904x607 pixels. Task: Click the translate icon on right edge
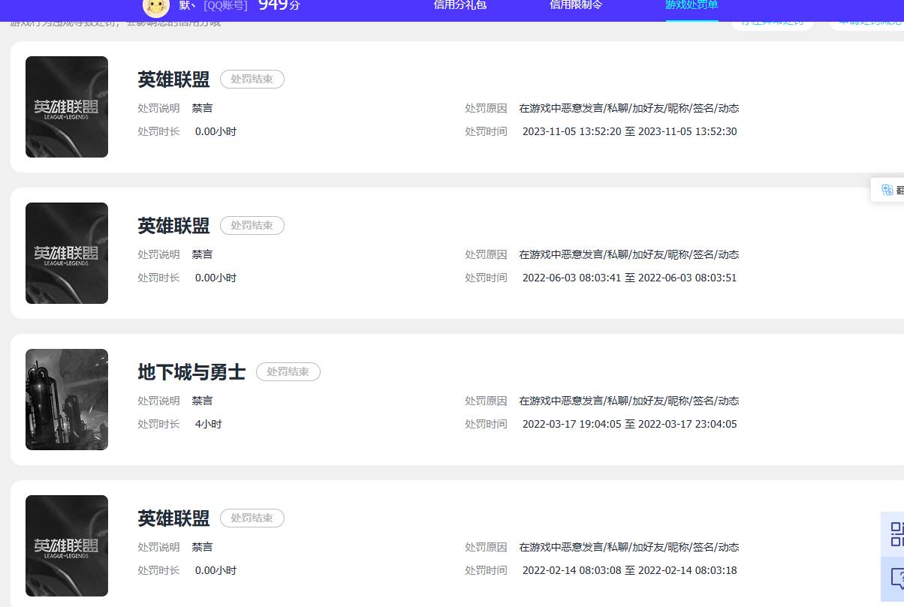[x=887, y=190]
